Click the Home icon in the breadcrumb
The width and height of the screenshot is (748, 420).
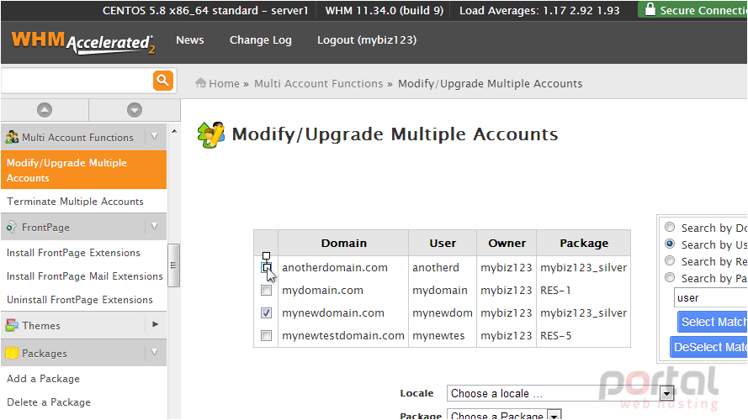coord(200,83)
